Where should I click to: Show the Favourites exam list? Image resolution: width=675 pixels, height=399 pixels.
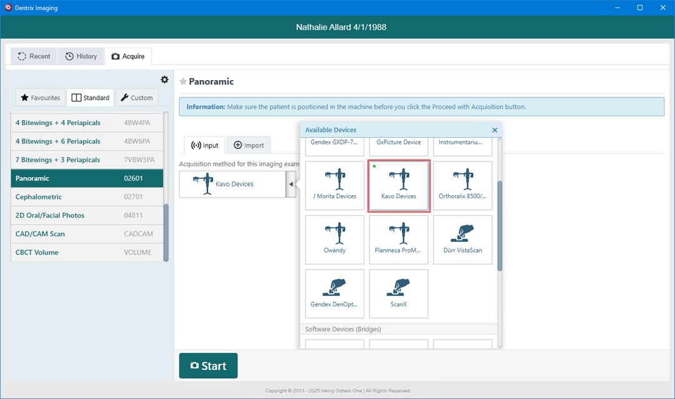41,98
